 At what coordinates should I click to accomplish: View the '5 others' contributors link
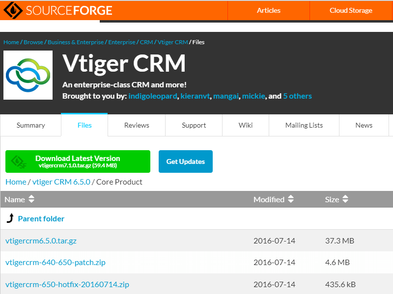tap(297, 96)
